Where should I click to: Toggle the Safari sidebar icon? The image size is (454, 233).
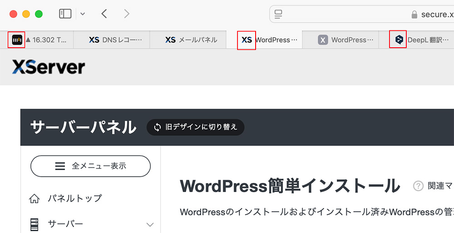pyautogui.click(x=65, y=14)
